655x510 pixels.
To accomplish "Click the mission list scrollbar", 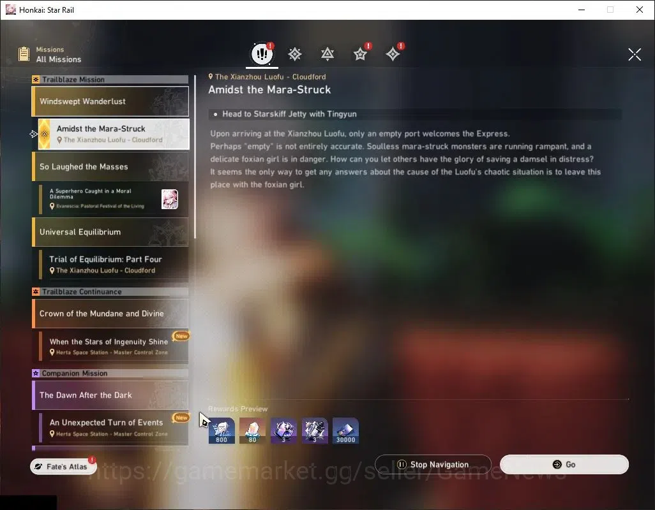I will [x=195, y=157].
